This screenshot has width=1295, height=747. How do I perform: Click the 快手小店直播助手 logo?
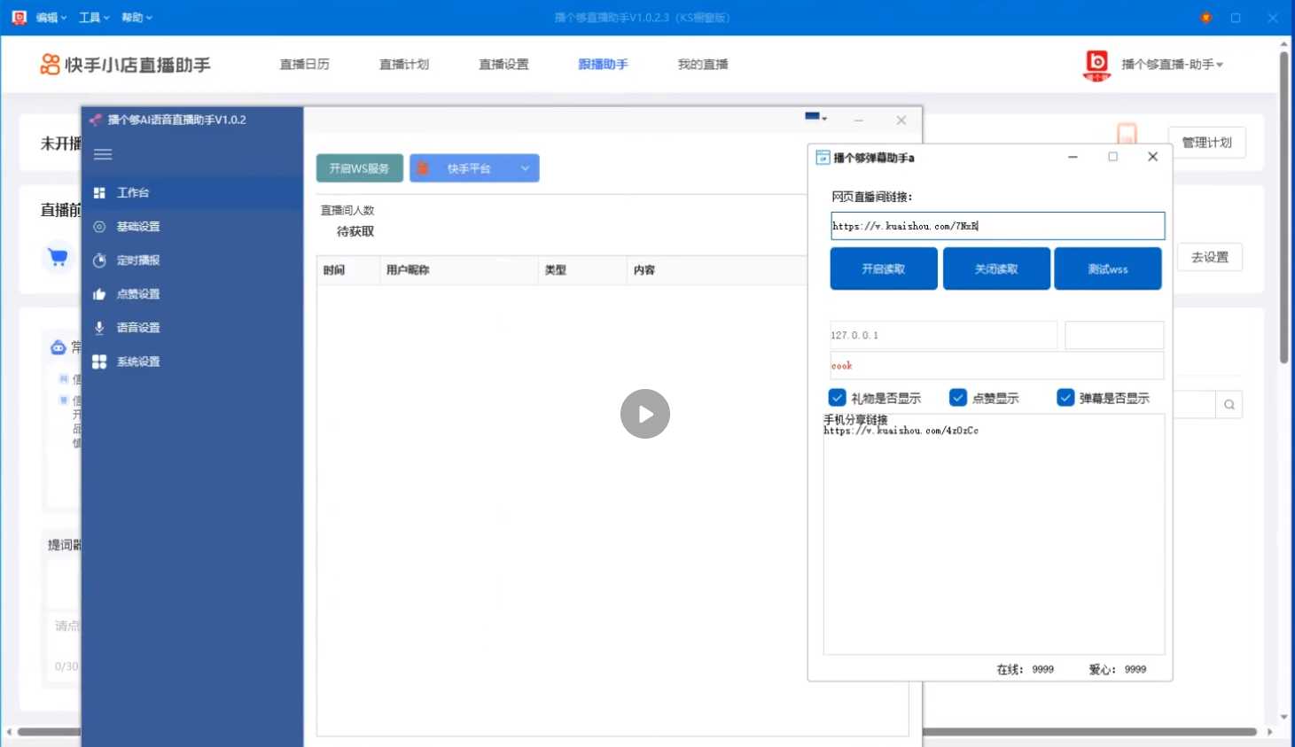click(x=125, y=65)
